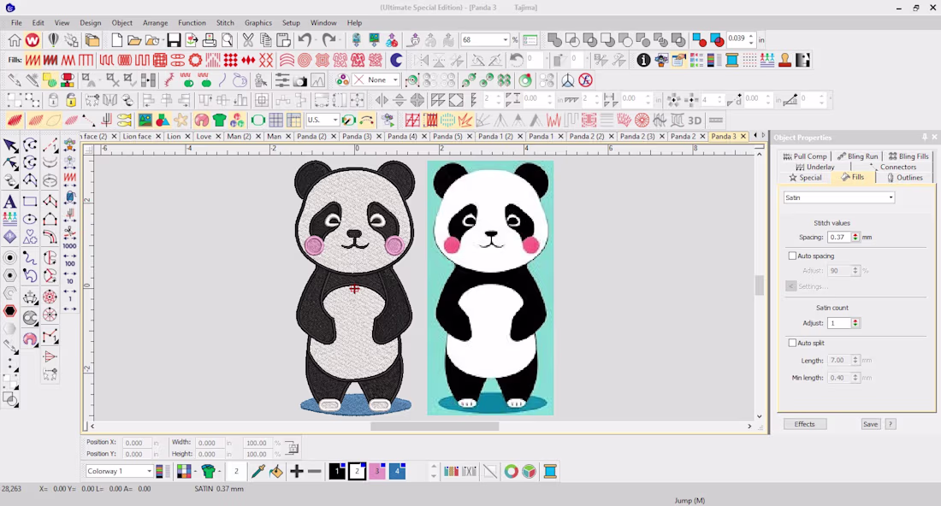Select the spiral fill stitch icon
The width and height of the screenshot is (941, 506).
305,60
